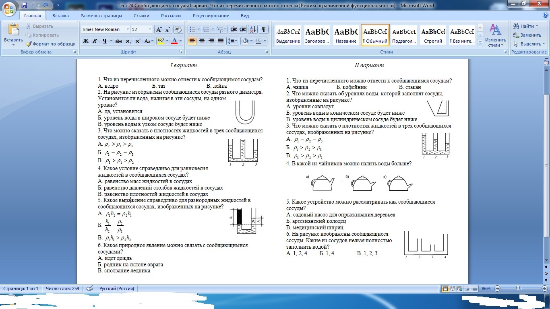Expand the font size 12 dropdown
Screen dimensions: 550x309
pos(150,29)
